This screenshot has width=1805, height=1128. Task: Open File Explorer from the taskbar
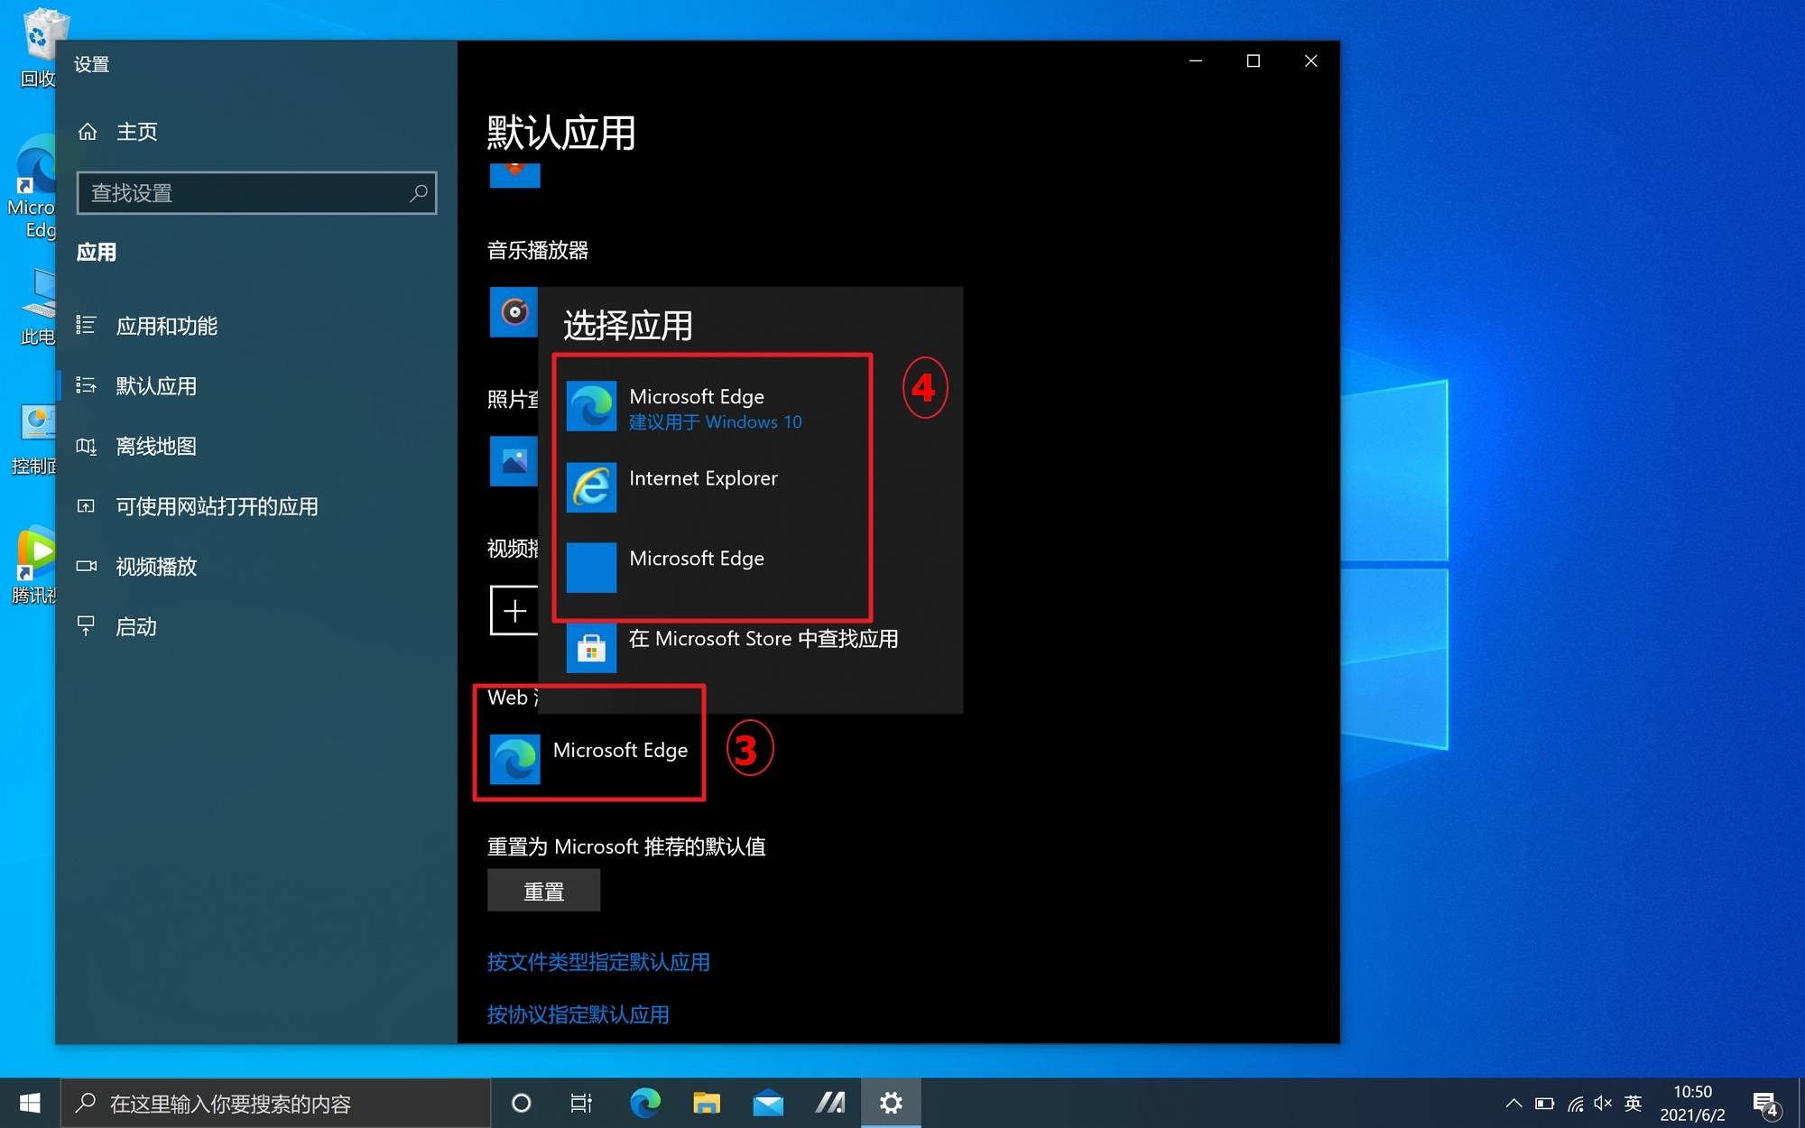pos(707,1103)
